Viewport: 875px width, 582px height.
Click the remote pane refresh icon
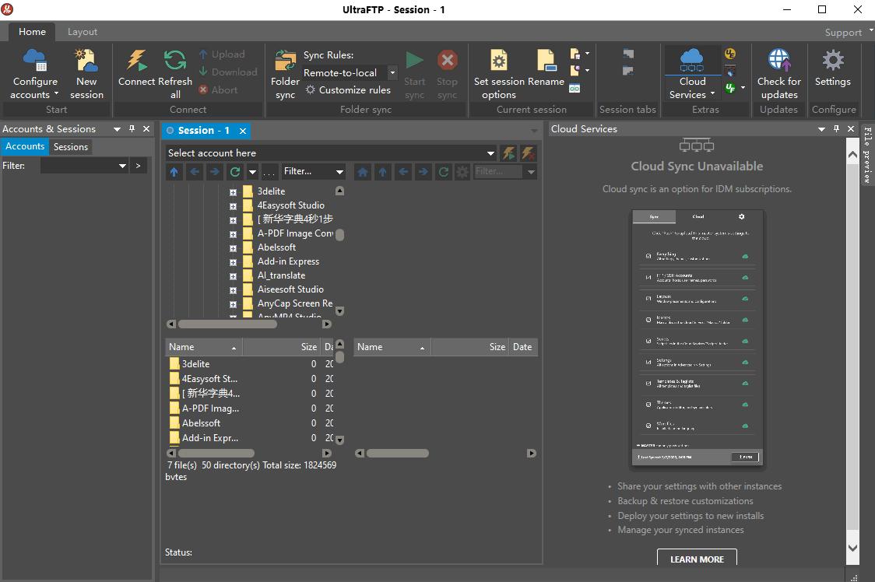[444, 172]
